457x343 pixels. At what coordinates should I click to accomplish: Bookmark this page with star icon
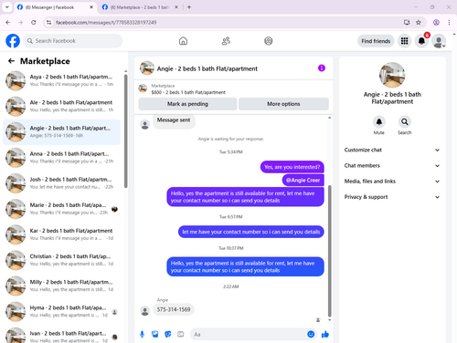click(419, 22)
